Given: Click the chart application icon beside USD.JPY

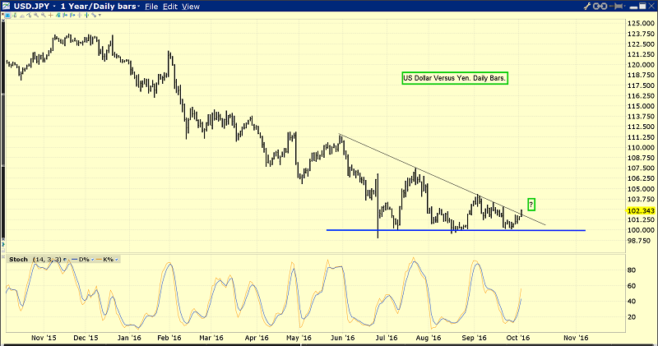Looking at the screenshot, I should (7, 6).
